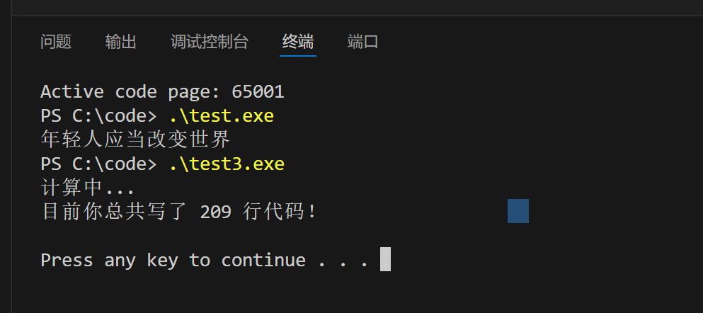
Task: Click the blinking terminal cursor block
Action: pyautogui.click(x=385, y=259)
